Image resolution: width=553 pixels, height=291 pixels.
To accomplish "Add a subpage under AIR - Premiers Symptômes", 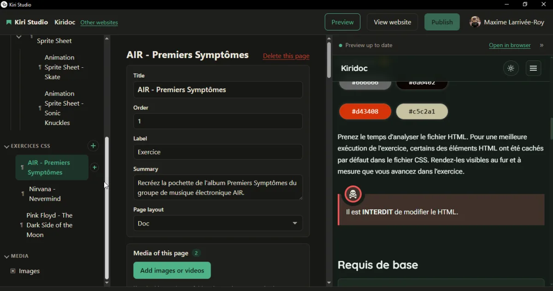I will 94,167.
